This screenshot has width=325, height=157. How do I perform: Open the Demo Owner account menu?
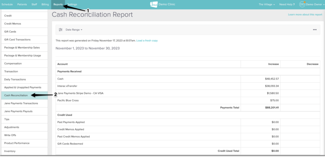point(314,4)
